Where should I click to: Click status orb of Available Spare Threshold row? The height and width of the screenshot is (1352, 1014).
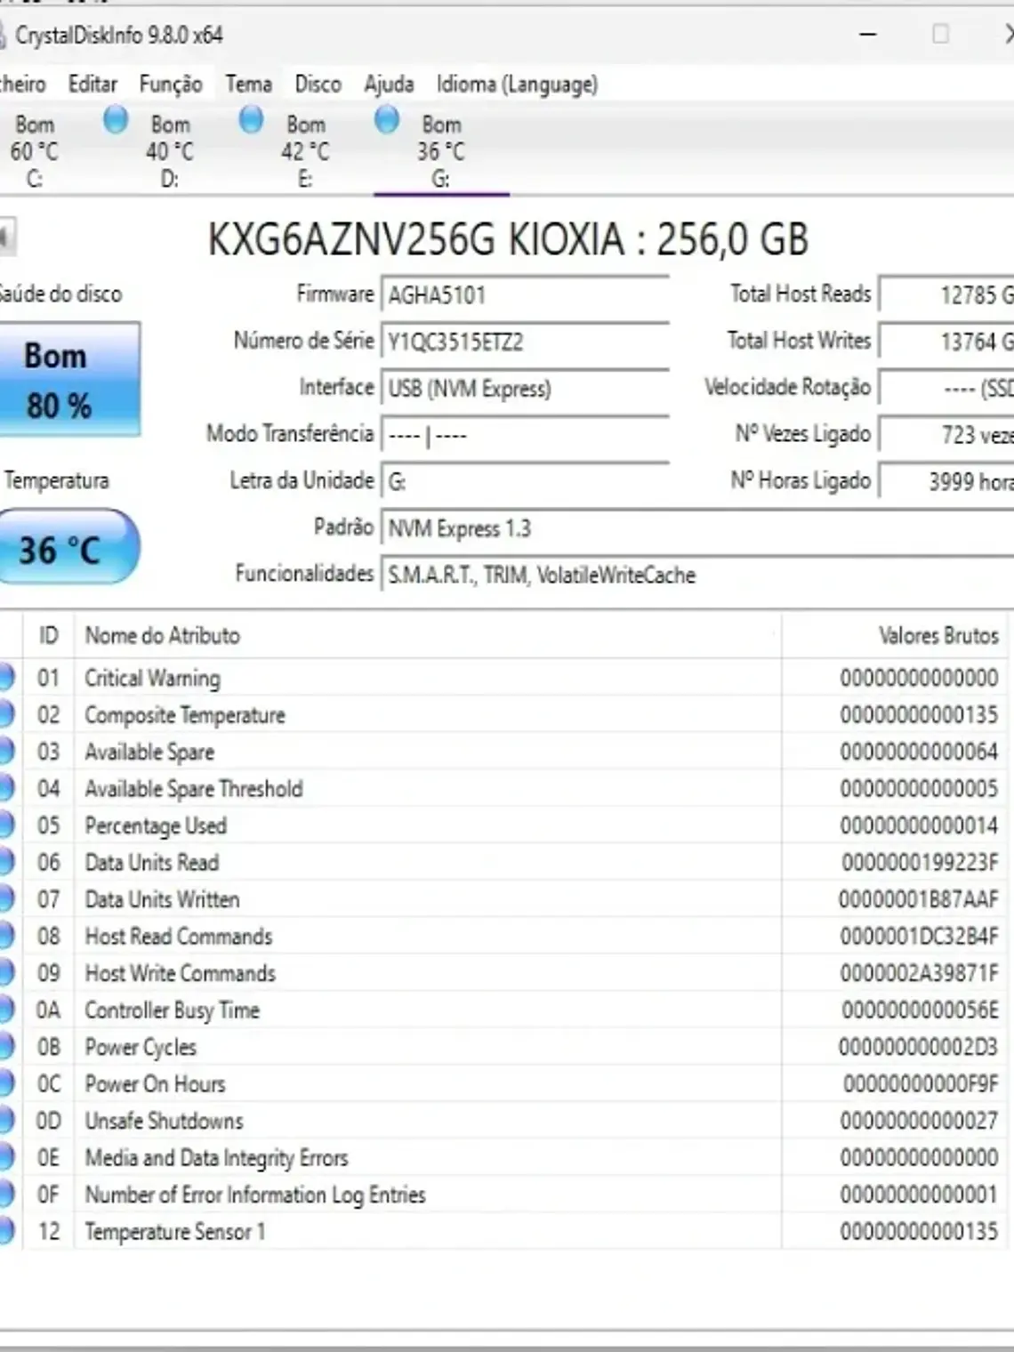pyautogui.click(x=5, y=788)
